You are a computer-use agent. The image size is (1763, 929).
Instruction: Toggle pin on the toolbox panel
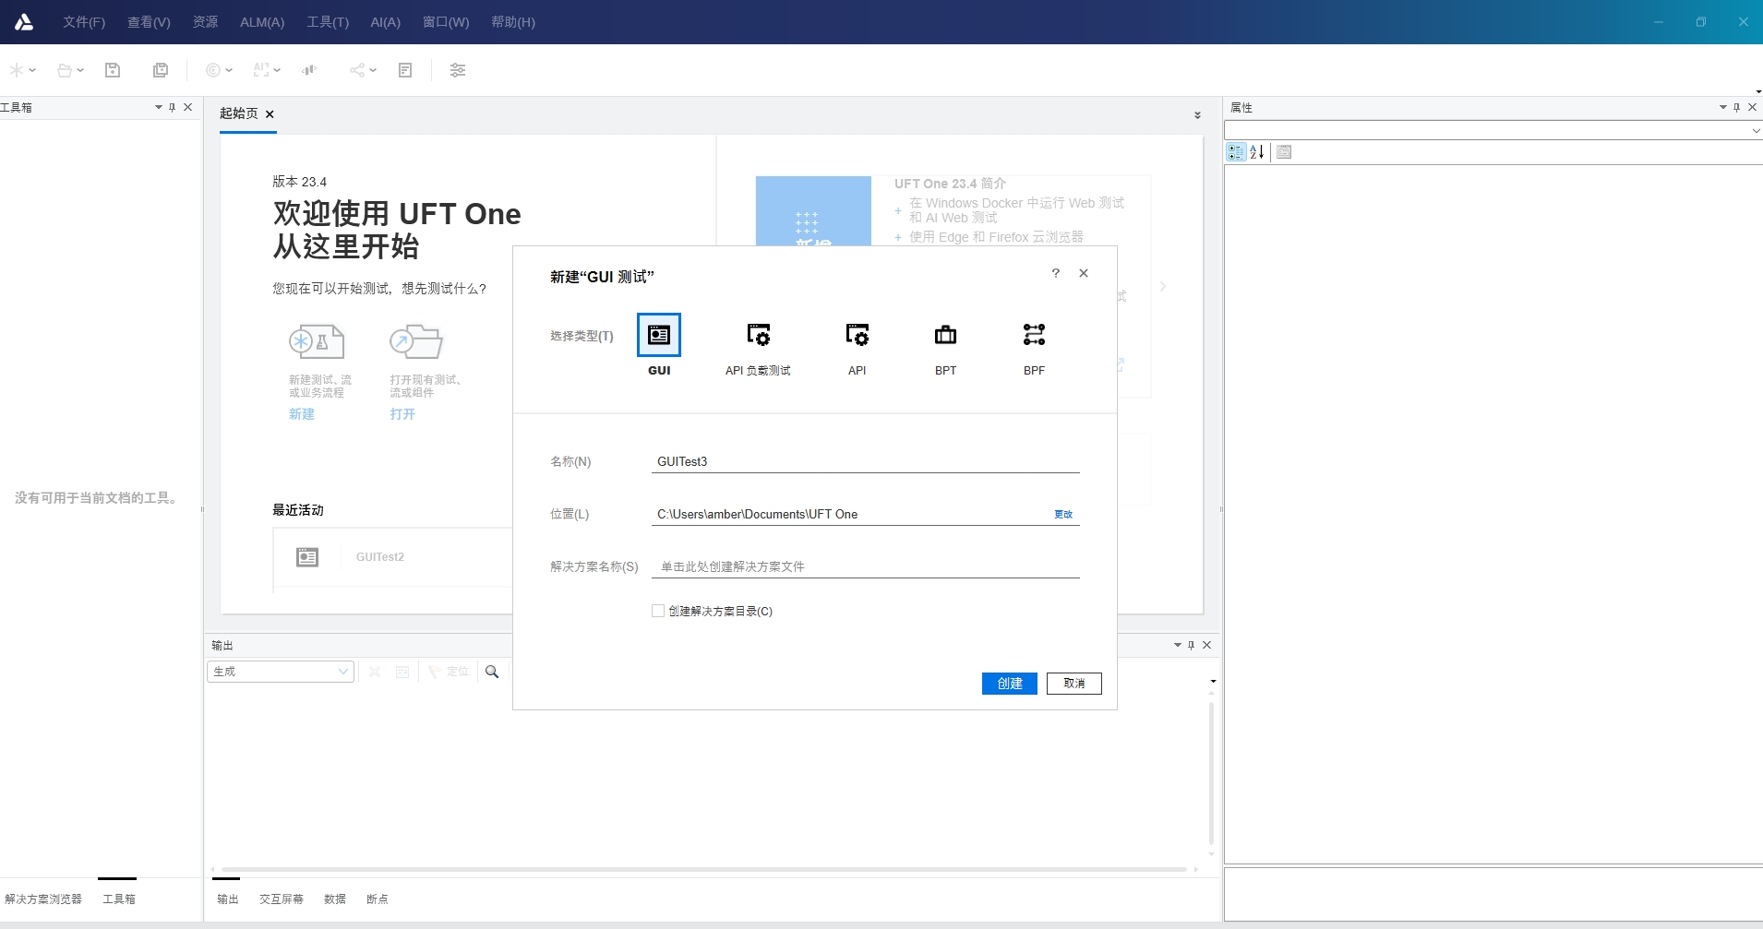click(173, 107)
